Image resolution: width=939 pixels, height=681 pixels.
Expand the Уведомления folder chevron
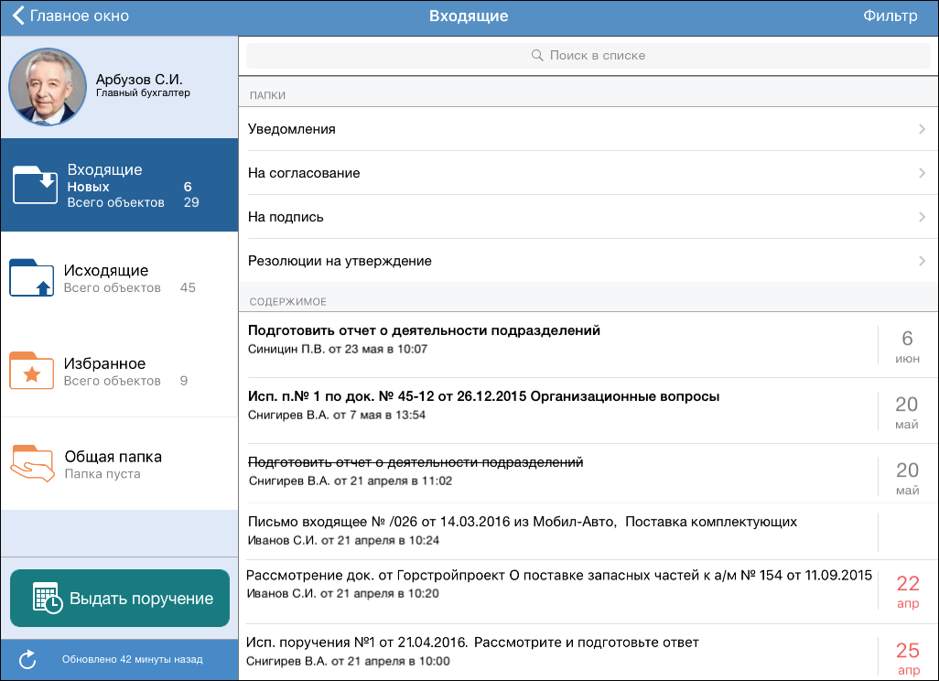tap(922, 129)
